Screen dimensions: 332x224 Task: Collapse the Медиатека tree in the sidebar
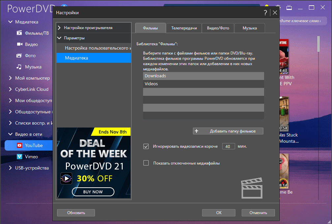(10, 22)
